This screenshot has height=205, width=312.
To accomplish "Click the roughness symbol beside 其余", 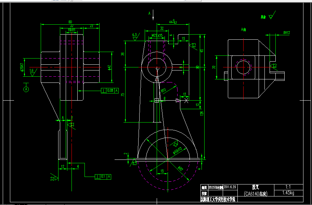I will pos(272,15).
